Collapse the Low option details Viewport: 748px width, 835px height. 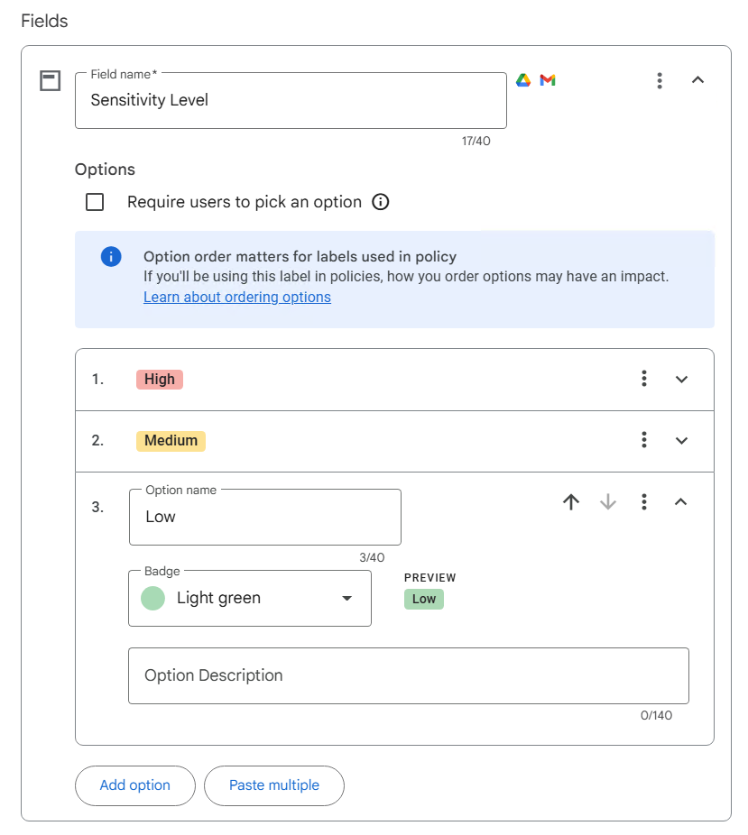coord(681,502)
